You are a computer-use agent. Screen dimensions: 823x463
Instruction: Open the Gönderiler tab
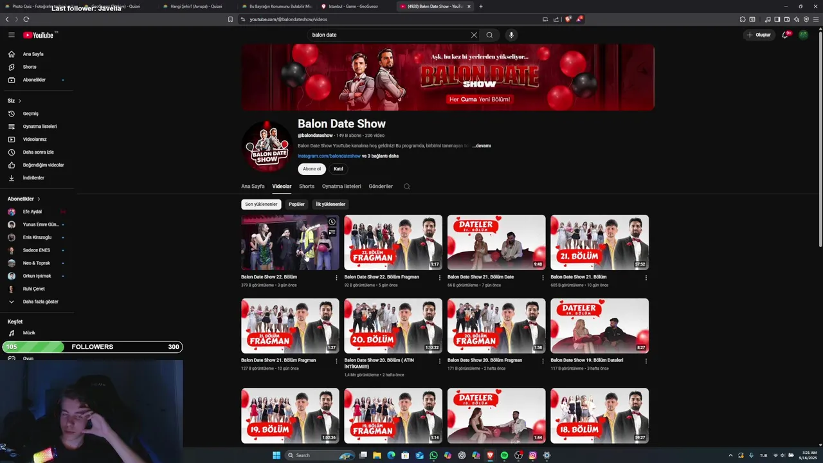381,186
